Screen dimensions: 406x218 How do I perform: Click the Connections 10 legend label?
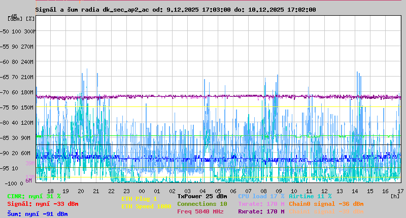point(202,204)
